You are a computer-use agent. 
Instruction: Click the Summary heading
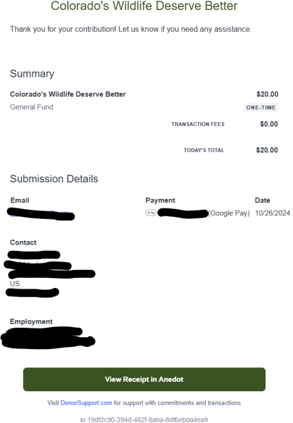(32, 74)
